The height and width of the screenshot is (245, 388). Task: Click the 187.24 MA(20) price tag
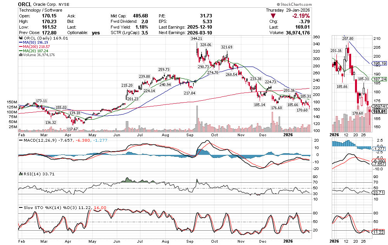[x=378, y=79]
